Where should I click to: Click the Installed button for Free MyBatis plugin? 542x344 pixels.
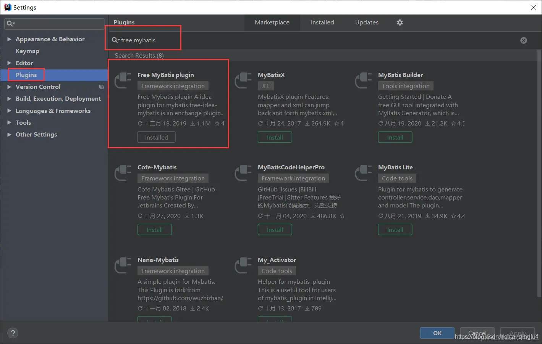click(x=157, y=137)
